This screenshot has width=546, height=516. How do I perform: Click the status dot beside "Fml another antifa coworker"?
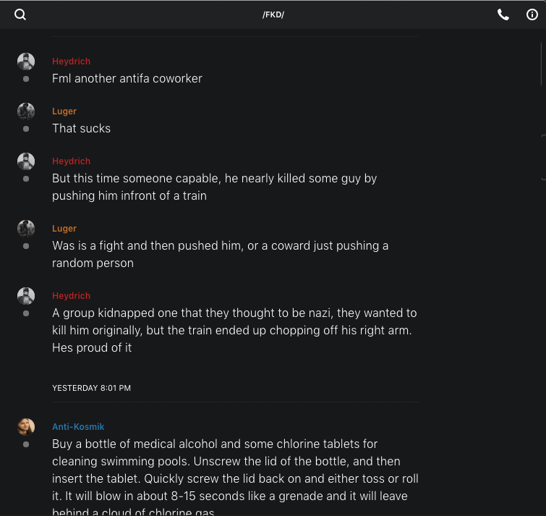pyautogui.click(x=26, y=79)
